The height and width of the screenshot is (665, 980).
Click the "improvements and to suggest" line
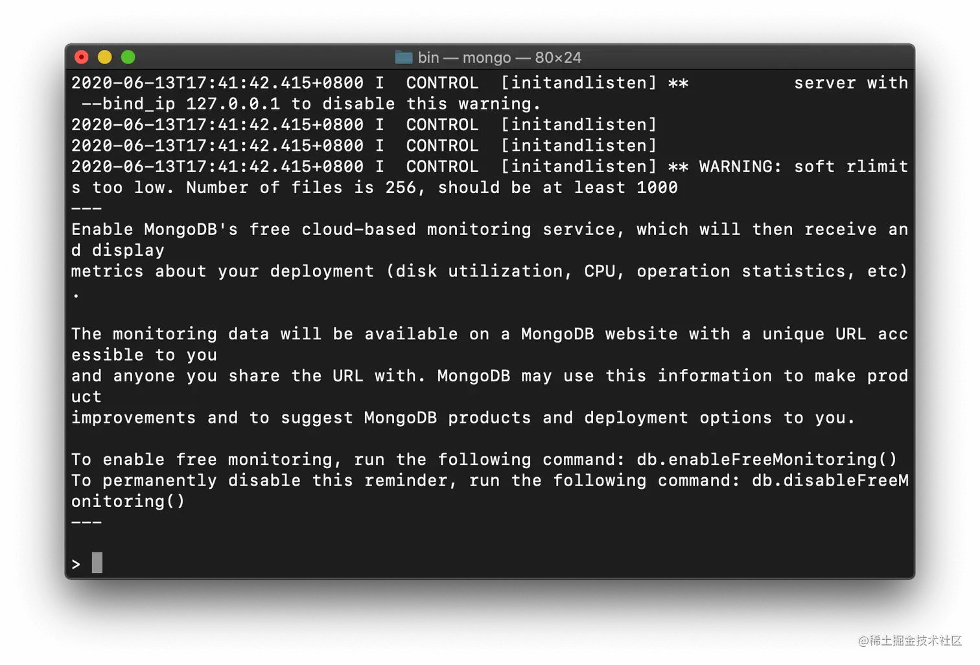click(x=463, y=418)
